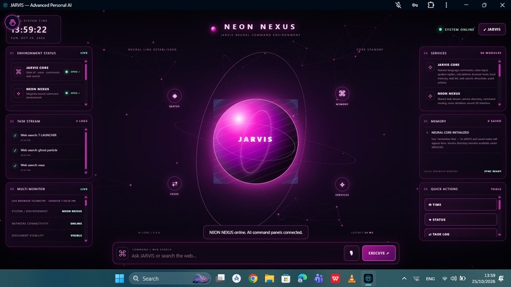Click the NEON NEXUS title heading
Viewport: 511px width, 287px height.
pyautogui.click(x=260, y=27)
